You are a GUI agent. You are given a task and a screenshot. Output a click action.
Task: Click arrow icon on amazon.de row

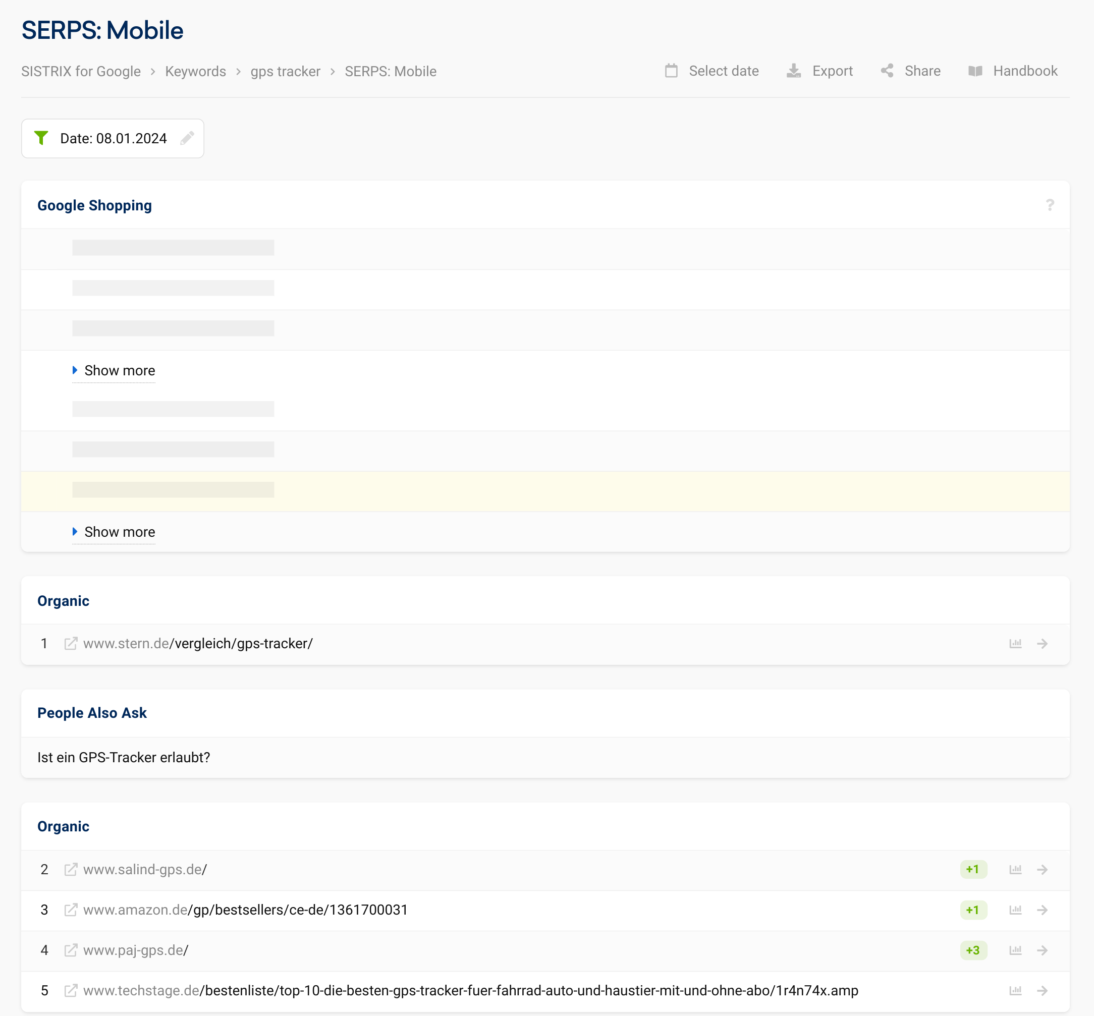point(1042,910)
